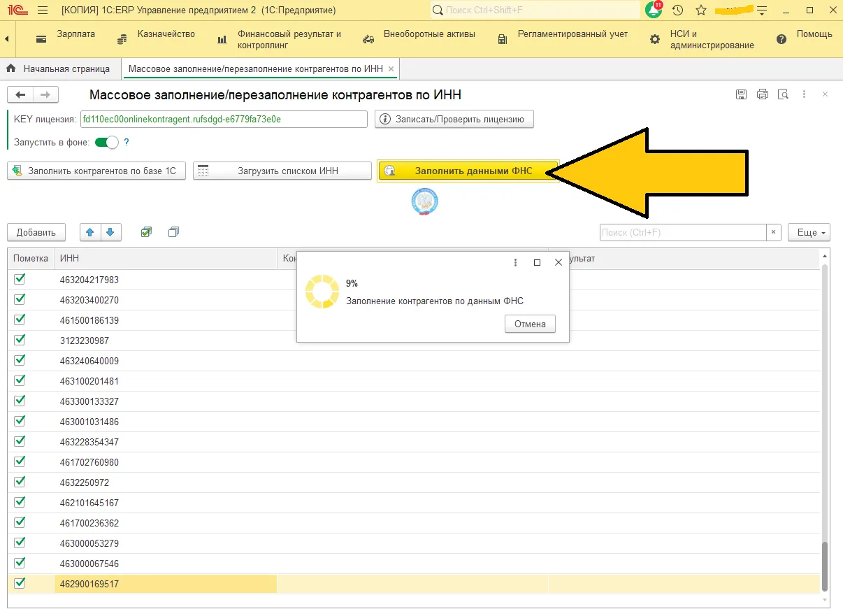Screen dimensions: 843x616
Task: Uncheck the box for INN 3123230987
Action: [x=20, y=340]
